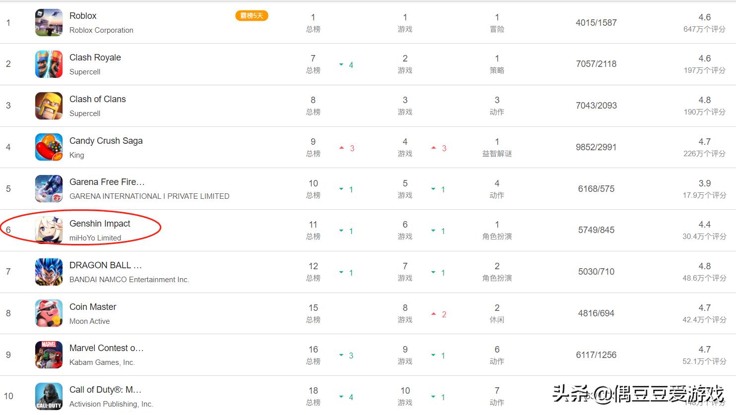
Task: Click the Clash Royale title link
Action: pyautogui.click(x=95, y=58)
